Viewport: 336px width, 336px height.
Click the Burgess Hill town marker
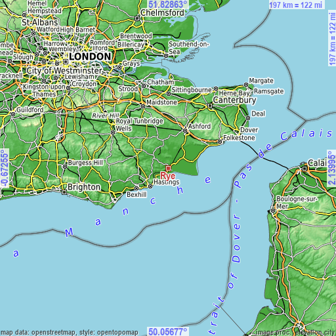(x=65, y=167)
